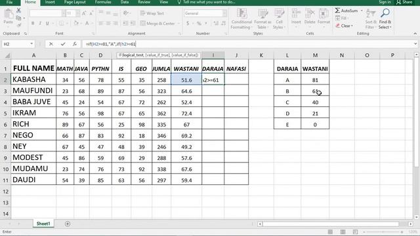Click the Cut scissors icon
Viewport: 420px width, 236px height.
coord(18,10)
